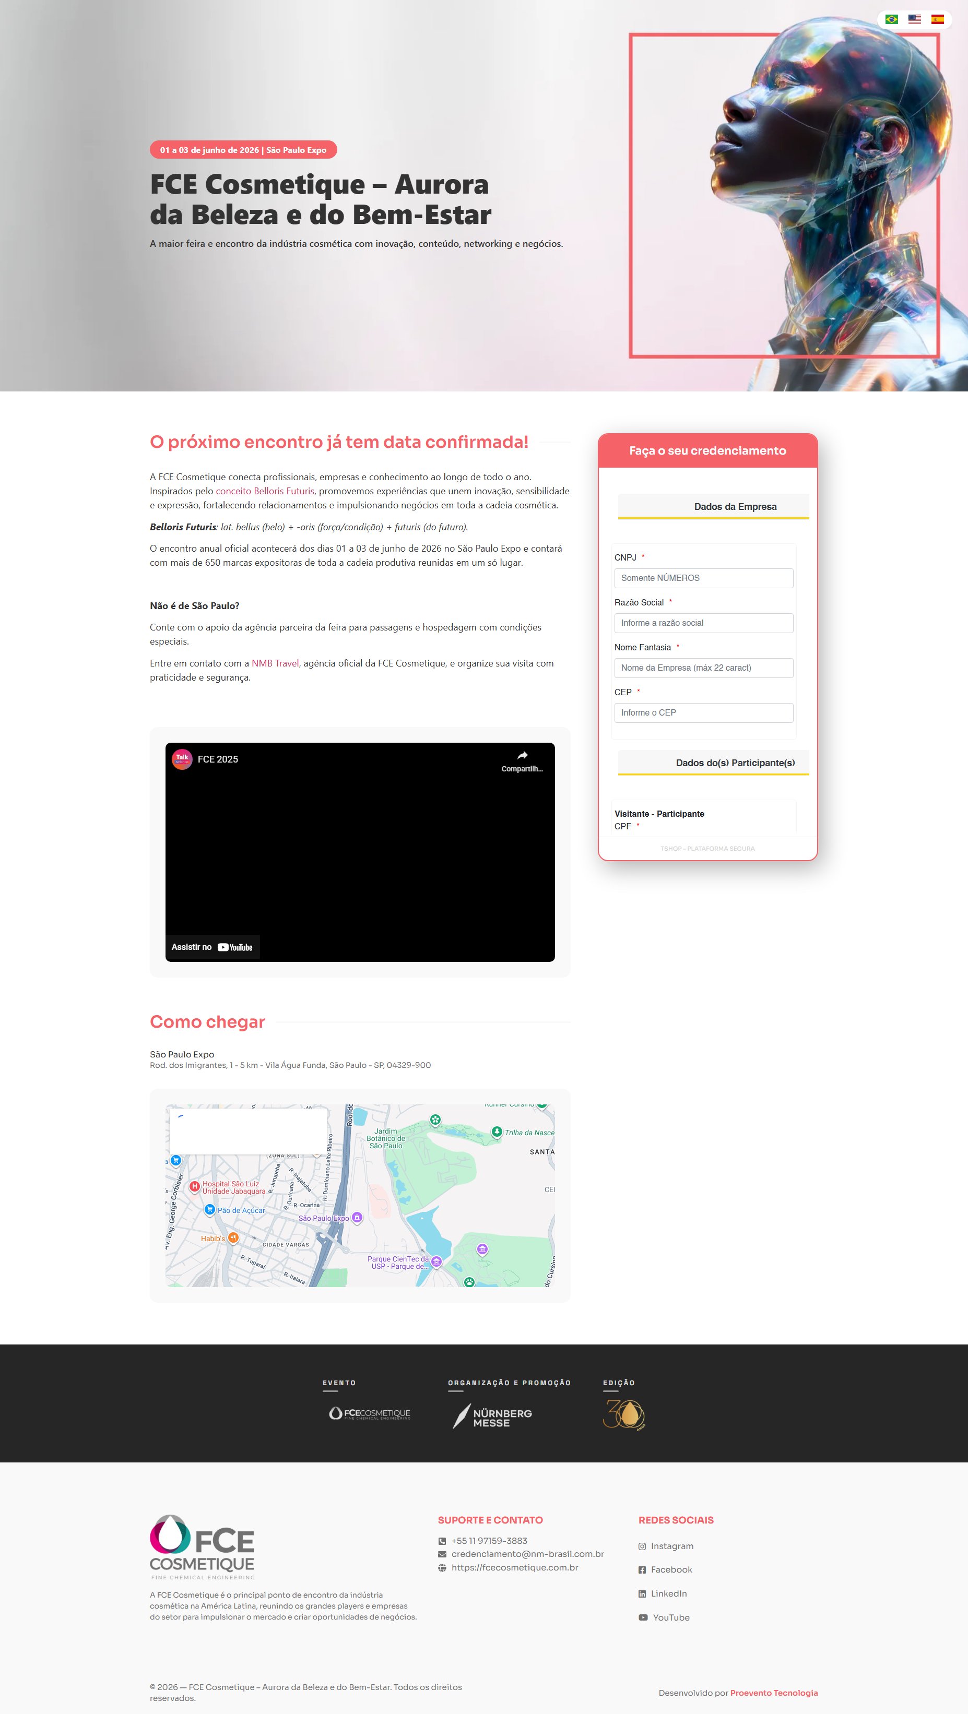Click the Razão Social input field
Image resolution: width=968 pixels, height=1714 pixels.
(703, 623)
